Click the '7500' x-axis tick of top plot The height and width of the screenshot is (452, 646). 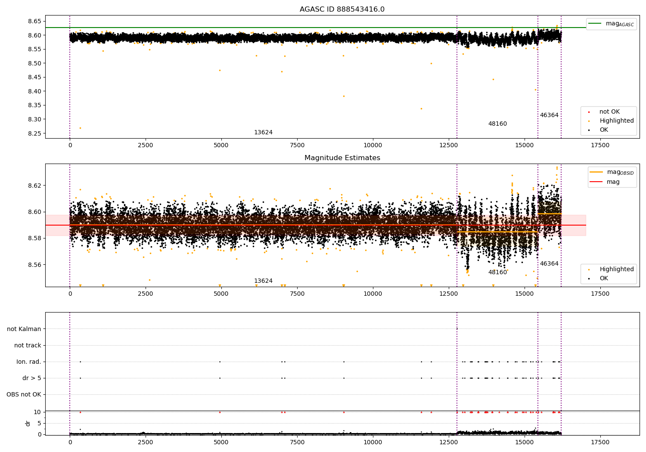(x=297, y=146)
